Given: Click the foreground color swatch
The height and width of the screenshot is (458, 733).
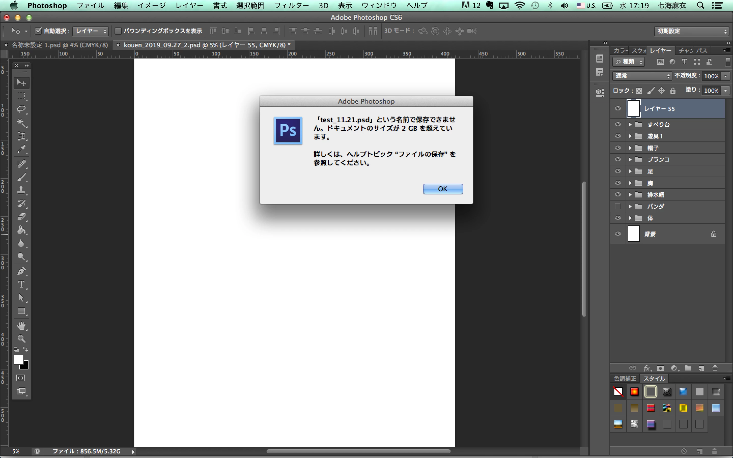Looking at the screenshot, I should pos(19,360).
